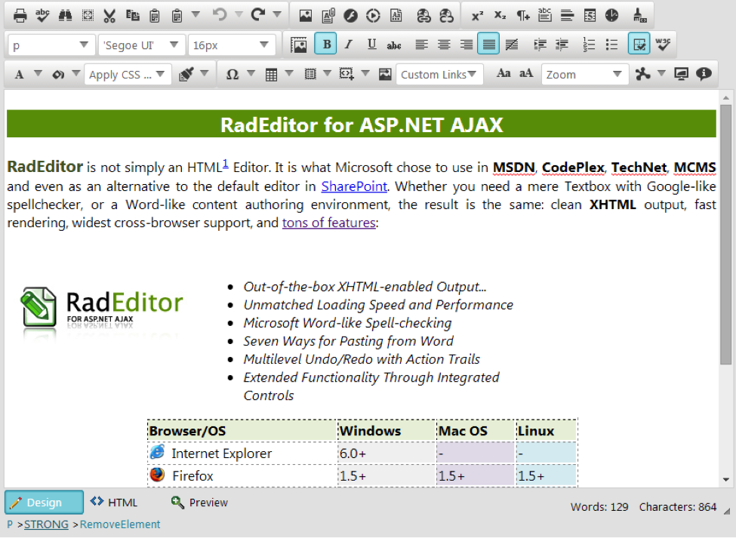Insert a horizontal rule
The height and width of the screenshot is (538, 736).
568,16
